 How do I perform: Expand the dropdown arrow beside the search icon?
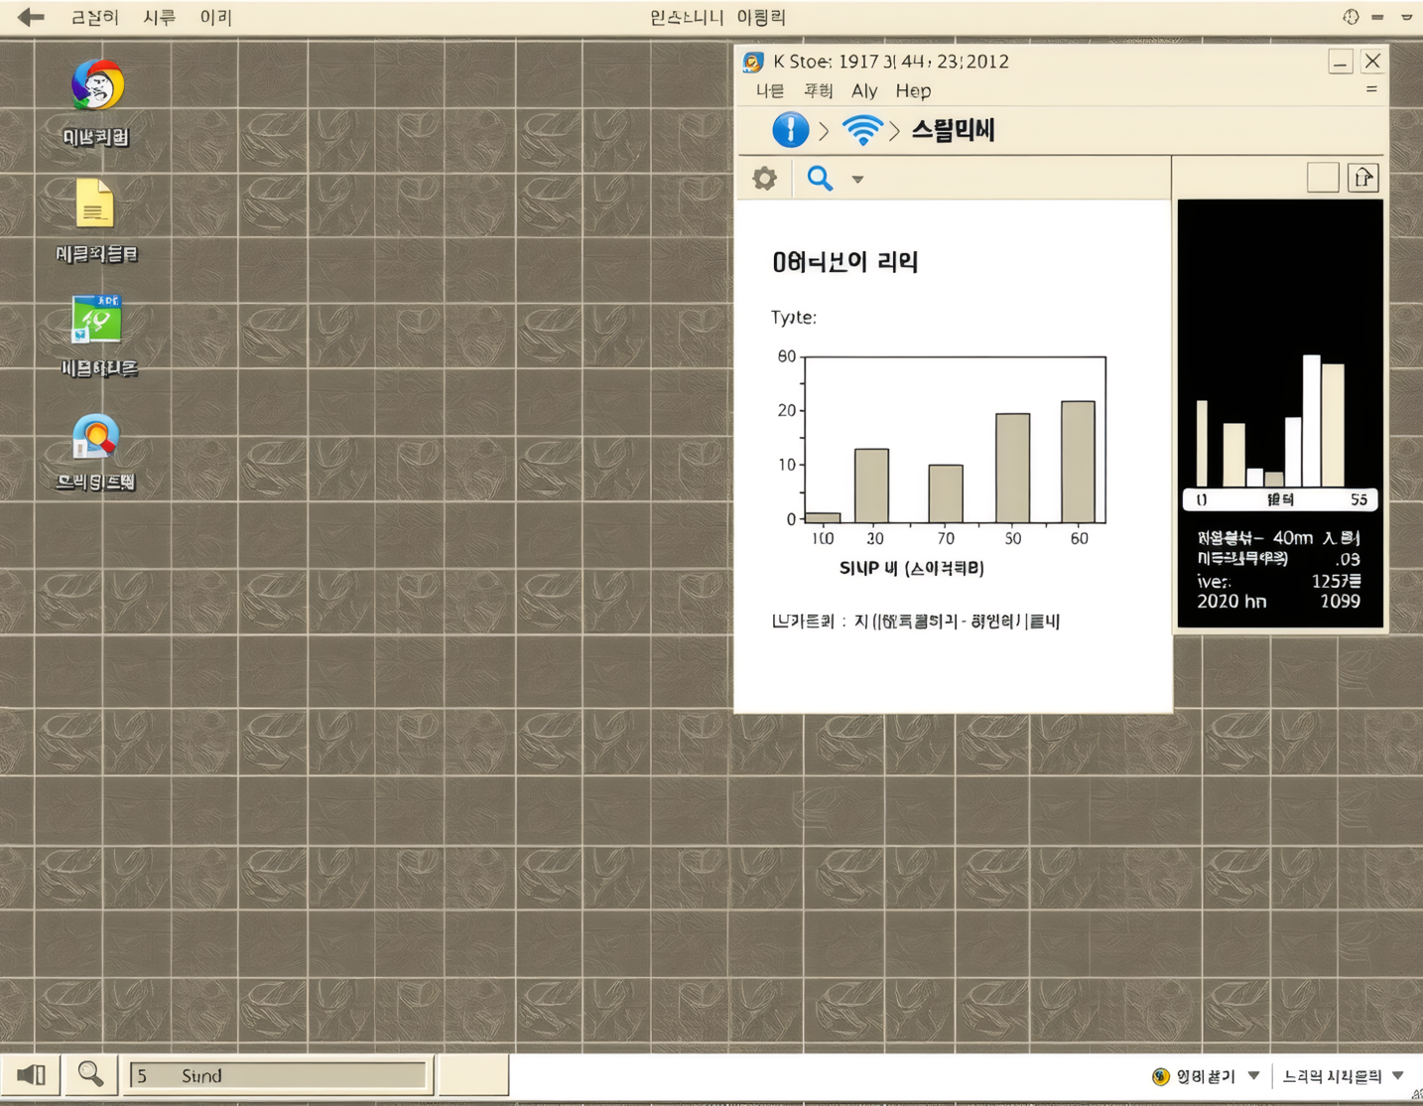[857, 180]
